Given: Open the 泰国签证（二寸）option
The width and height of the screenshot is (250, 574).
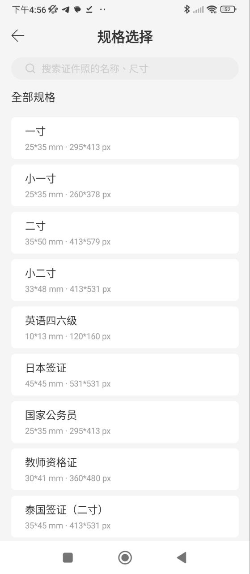Looking at the screenshot, I should click(x=125, y=517).
